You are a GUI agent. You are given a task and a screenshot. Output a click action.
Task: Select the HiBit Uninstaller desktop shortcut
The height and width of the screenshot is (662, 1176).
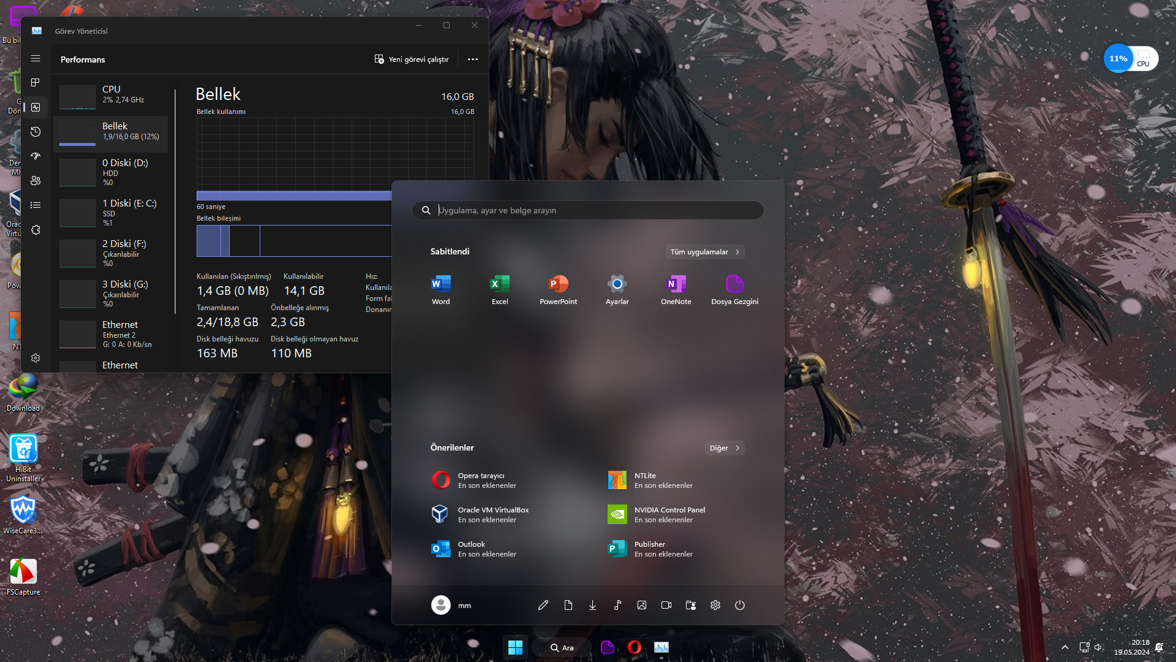pyautogui.click(x=23, y=458)
